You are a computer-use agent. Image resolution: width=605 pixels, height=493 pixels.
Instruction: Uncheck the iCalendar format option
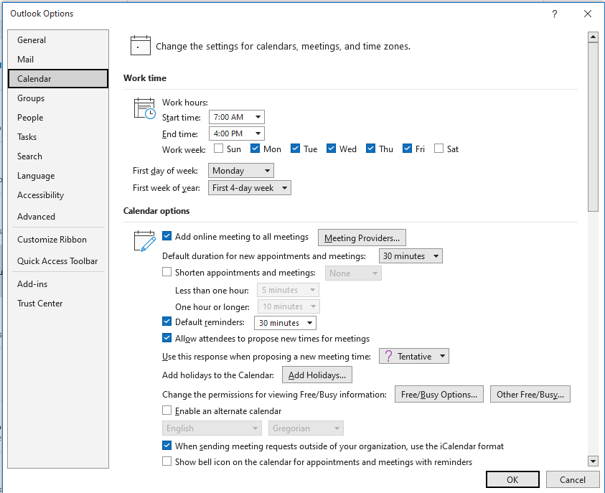pos(167,446)
